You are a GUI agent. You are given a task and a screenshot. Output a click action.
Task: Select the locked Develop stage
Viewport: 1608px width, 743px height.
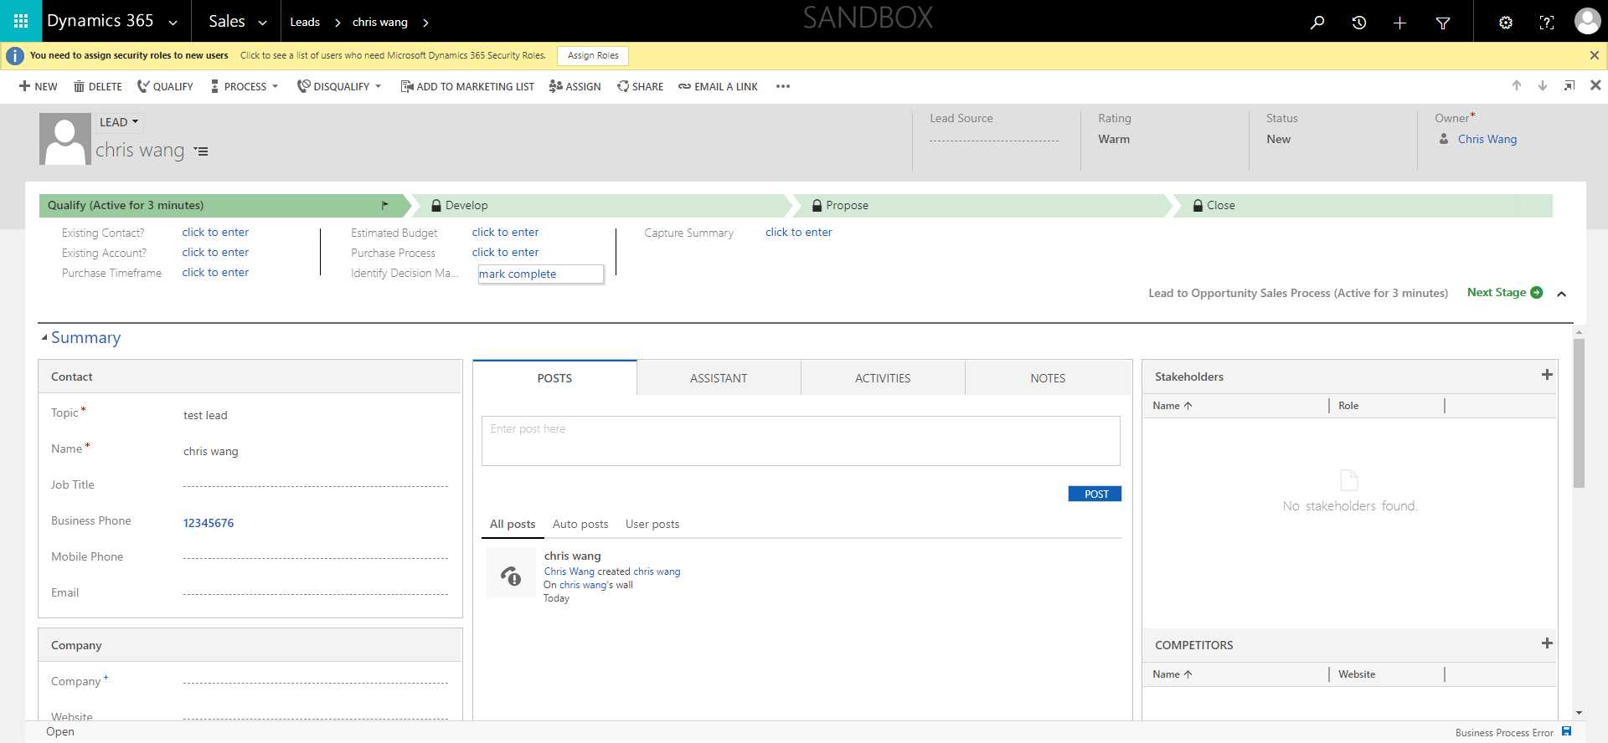pyautogui.click(x=600, y=205)
